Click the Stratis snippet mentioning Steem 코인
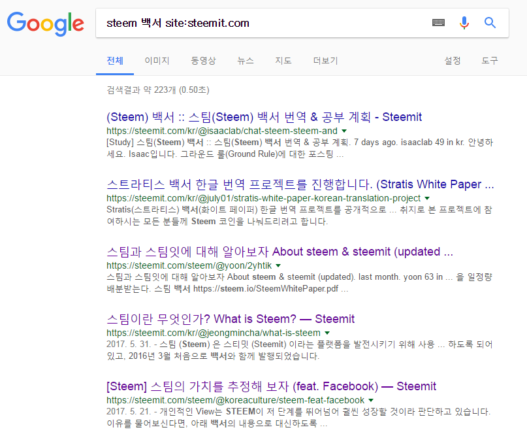527x436 pixels. pyautogui.click(x=300, y=216)
